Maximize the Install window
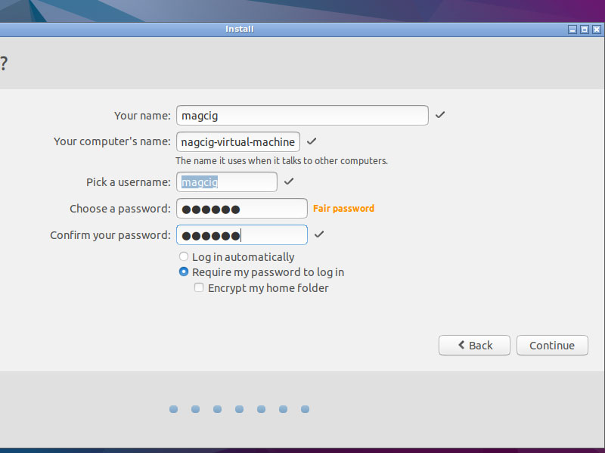This screenshot has height=453, width=605. coord(585,29)
